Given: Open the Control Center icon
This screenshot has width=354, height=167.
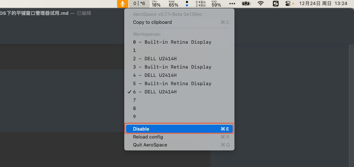Looking at the screenshot, I should coord(288,4).
